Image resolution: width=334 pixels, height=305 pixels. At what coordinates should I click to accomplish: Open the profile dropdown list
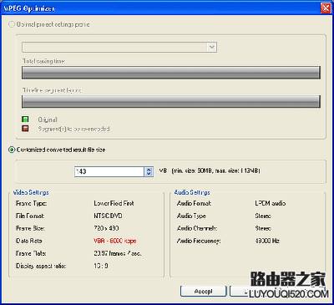[119, 47]
